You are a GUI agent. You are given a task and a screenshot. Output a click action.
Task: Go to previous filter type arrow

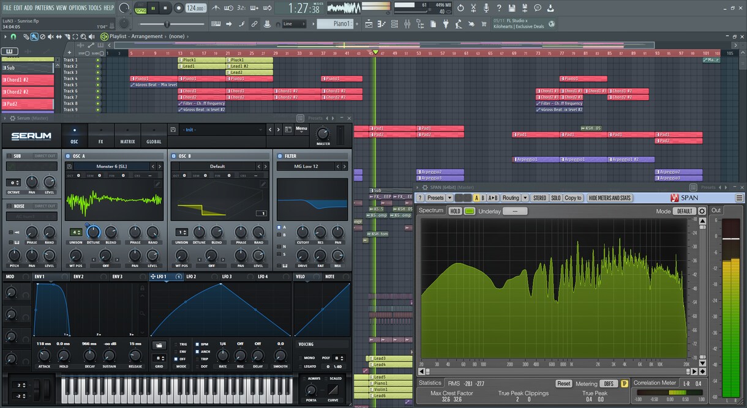pos(338,166)
